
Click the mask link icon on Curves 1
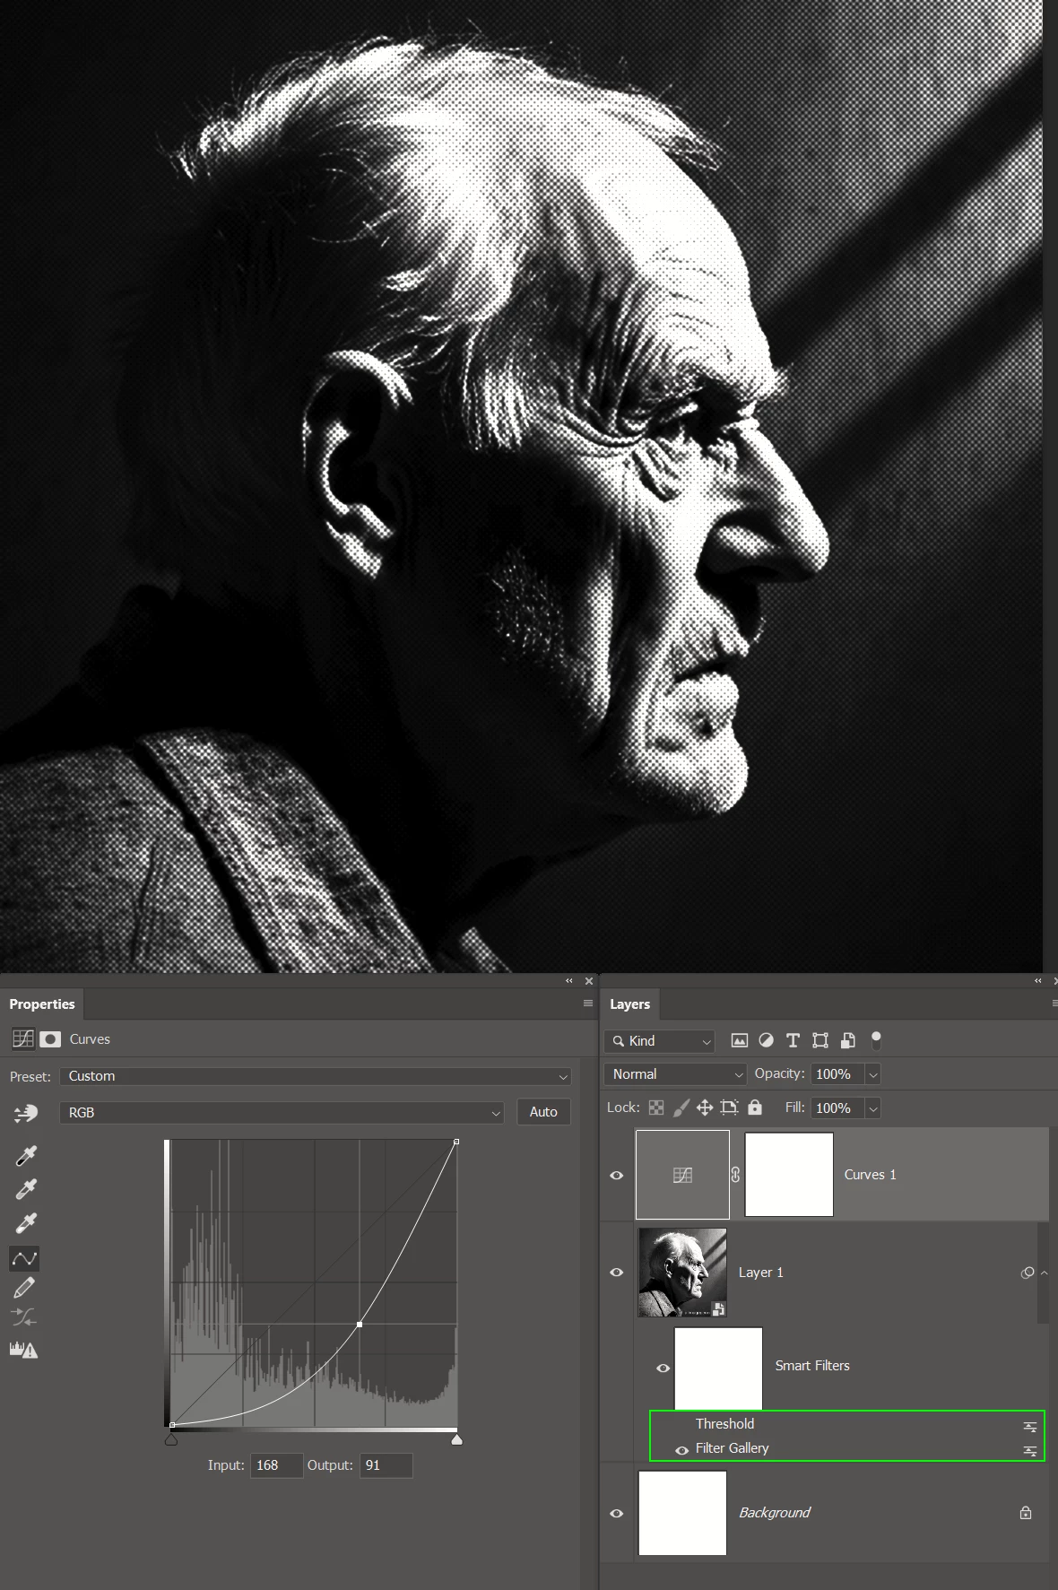tap(736, 1175)
